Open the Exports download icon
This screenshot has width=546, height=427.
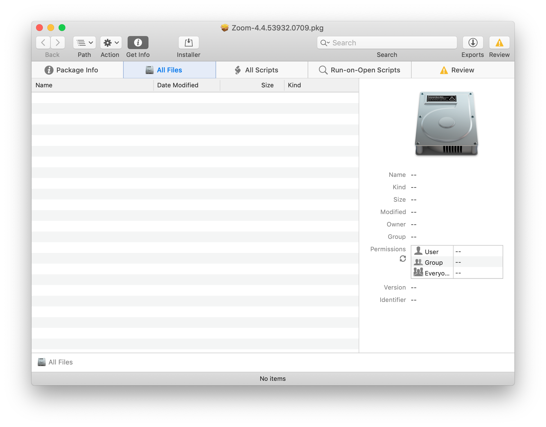point(472,43)
